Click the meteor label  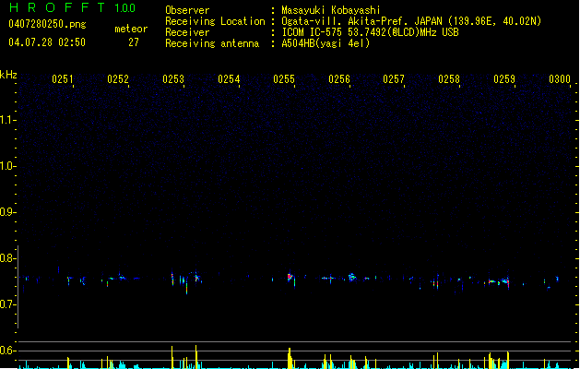point(131,29)
